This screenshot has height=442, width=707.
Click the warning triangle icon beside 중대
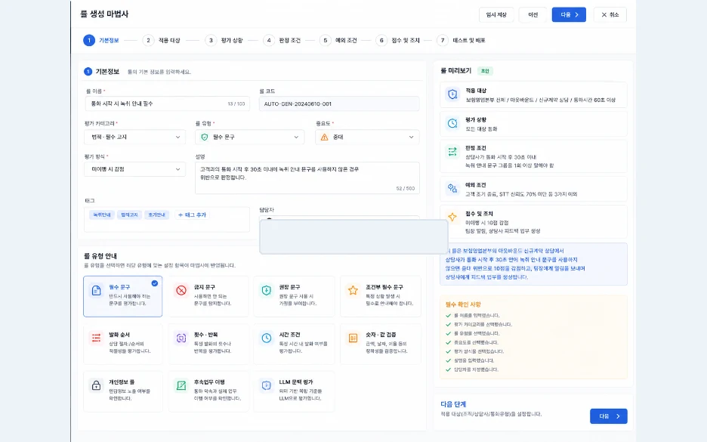(x=324, y=137)
